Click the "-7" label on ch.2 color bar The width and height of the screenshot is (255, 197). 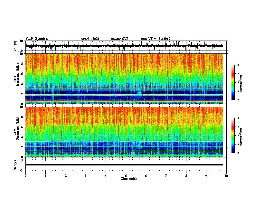[x=238, y=153]
